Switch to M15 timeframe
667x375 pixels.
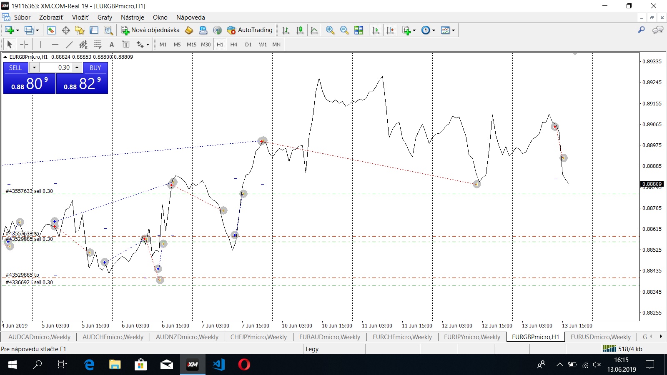point(191,44)
